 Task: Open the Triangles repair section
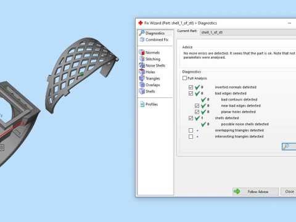tap(150, 78)
